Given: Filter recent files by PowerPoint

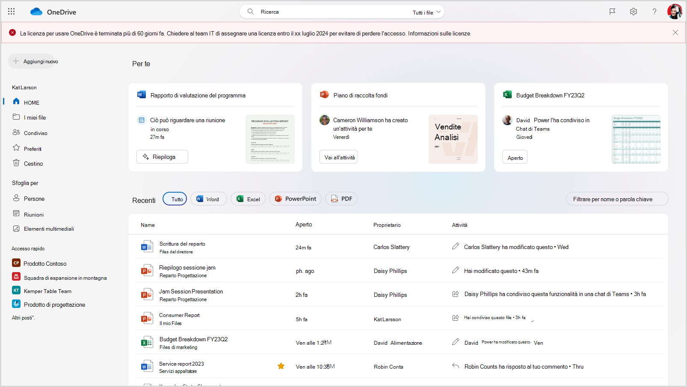Looking at the screenshot, I should click(x=295, y=199).
